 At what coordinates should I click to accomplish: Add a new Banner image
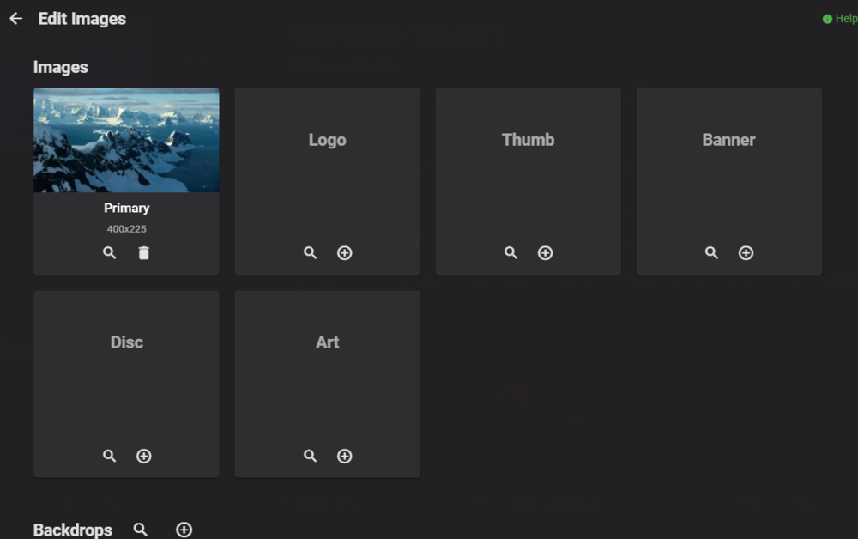click(x=746, y=252)
